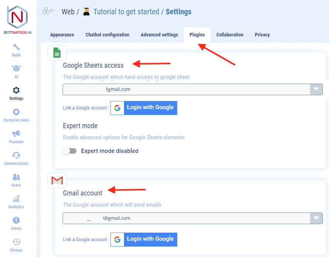329x257 pixels.
Task: Click the Exclusive tools star icon
Action: (x=16, y=112)
